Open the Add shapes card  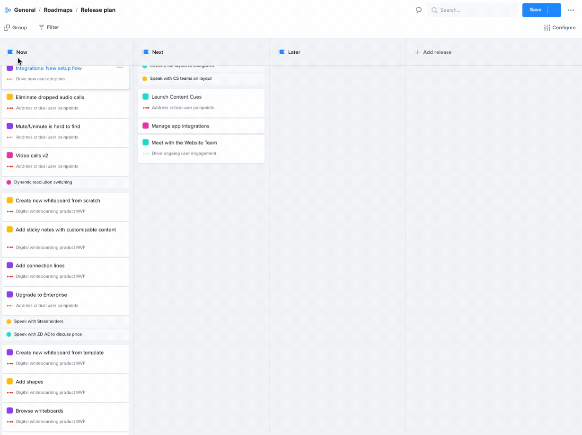[x=65, y=388]
